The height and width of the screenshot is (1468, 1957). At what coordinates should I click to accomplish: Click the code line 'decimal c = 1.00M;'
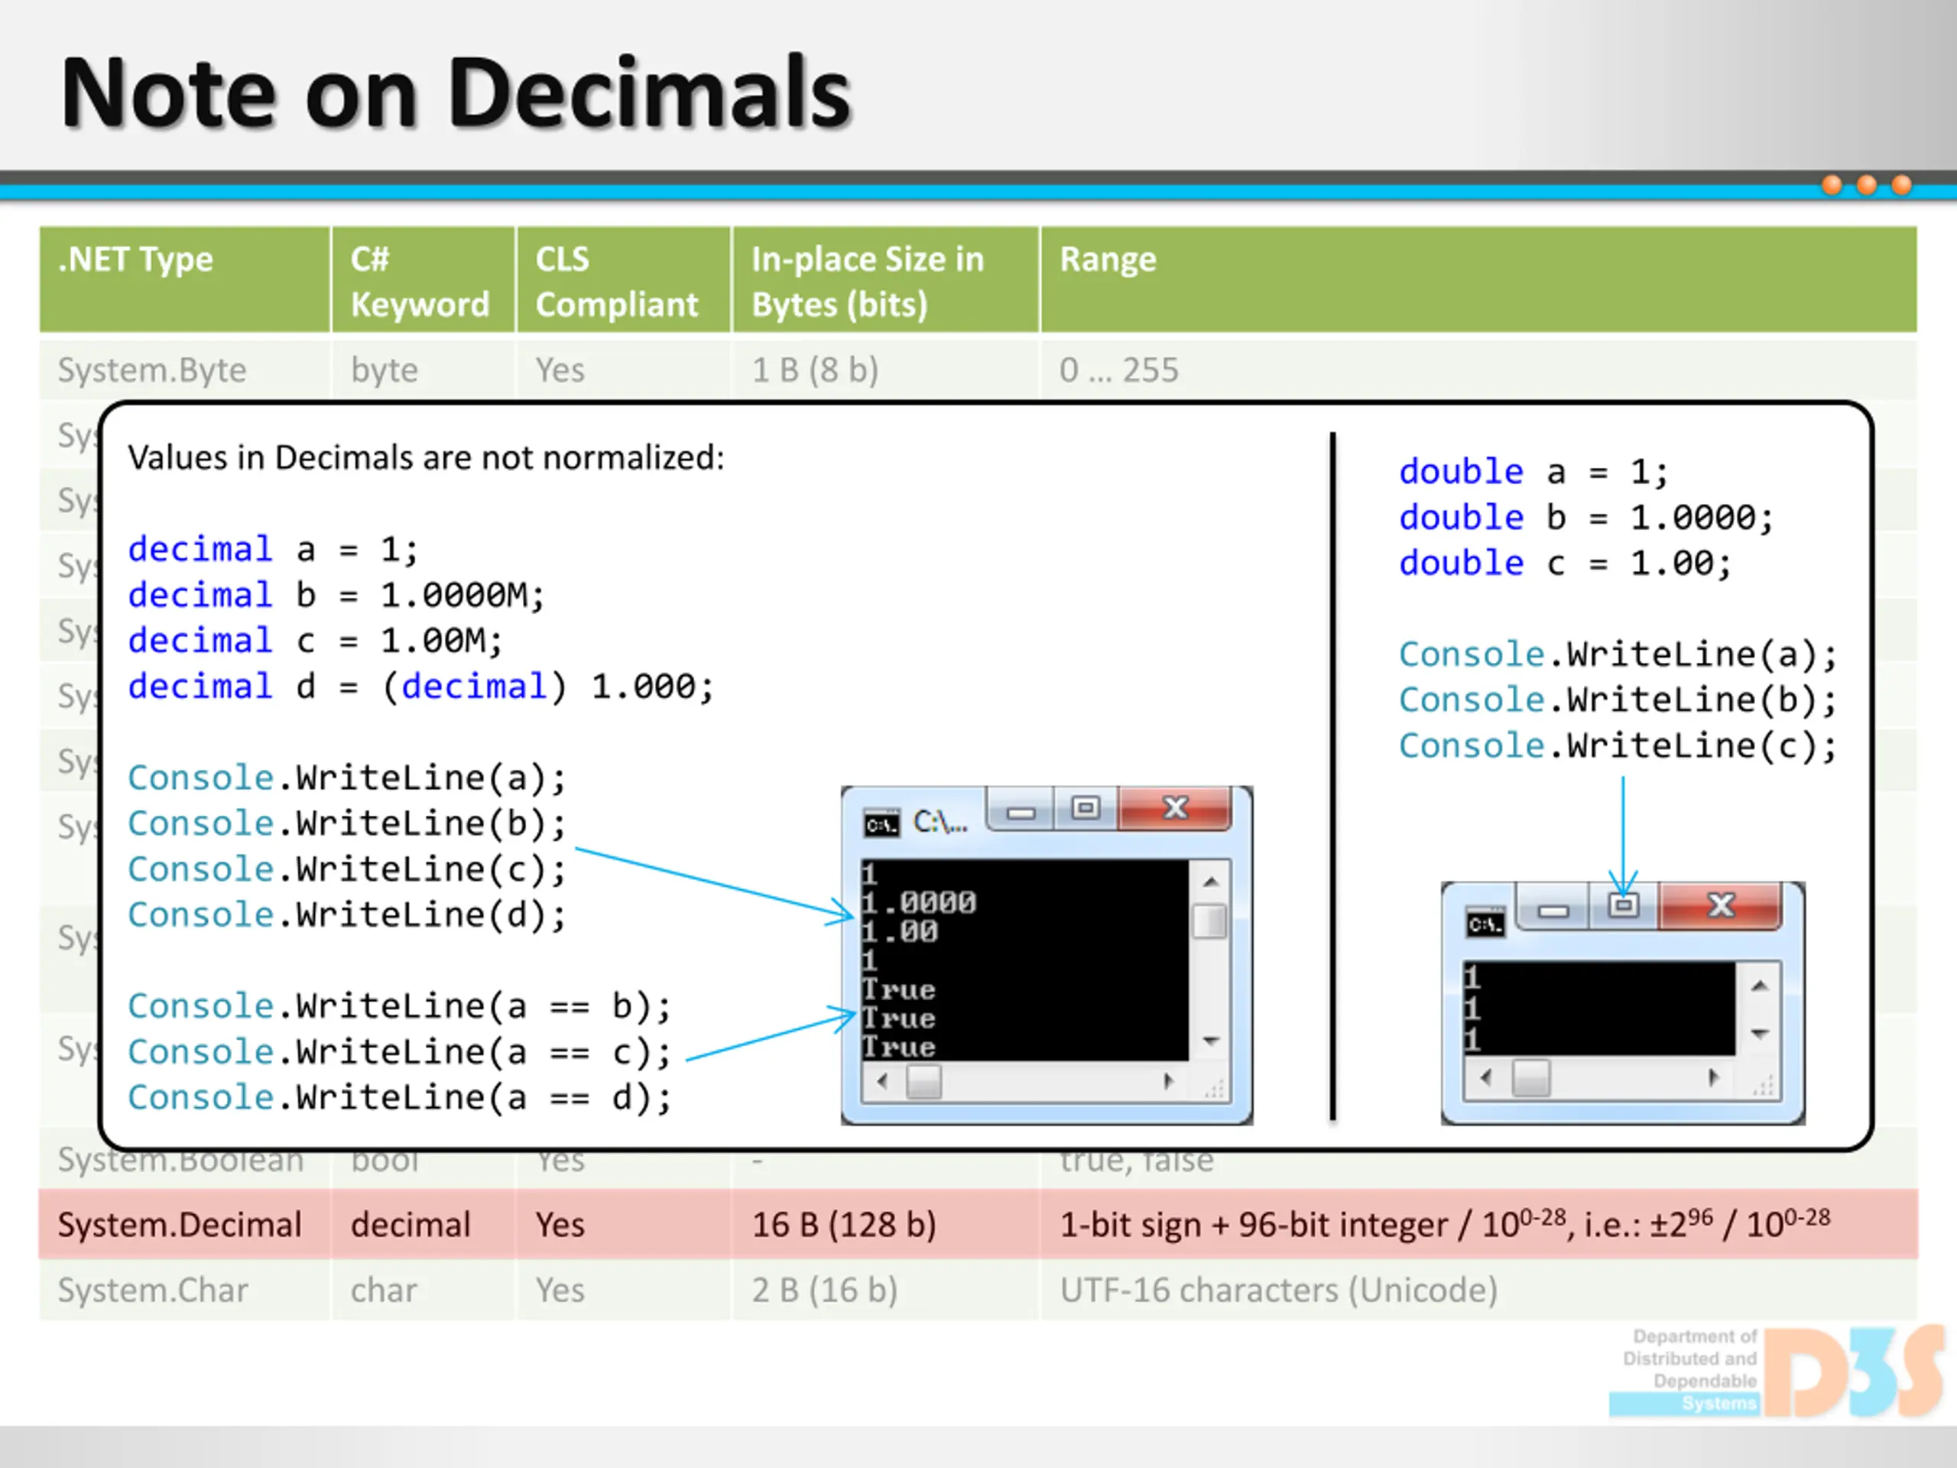click(315, 641)
